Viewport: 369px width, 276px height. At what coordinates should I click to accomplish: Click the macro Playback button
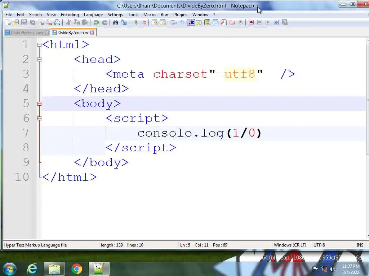click(x=268, y=23)
